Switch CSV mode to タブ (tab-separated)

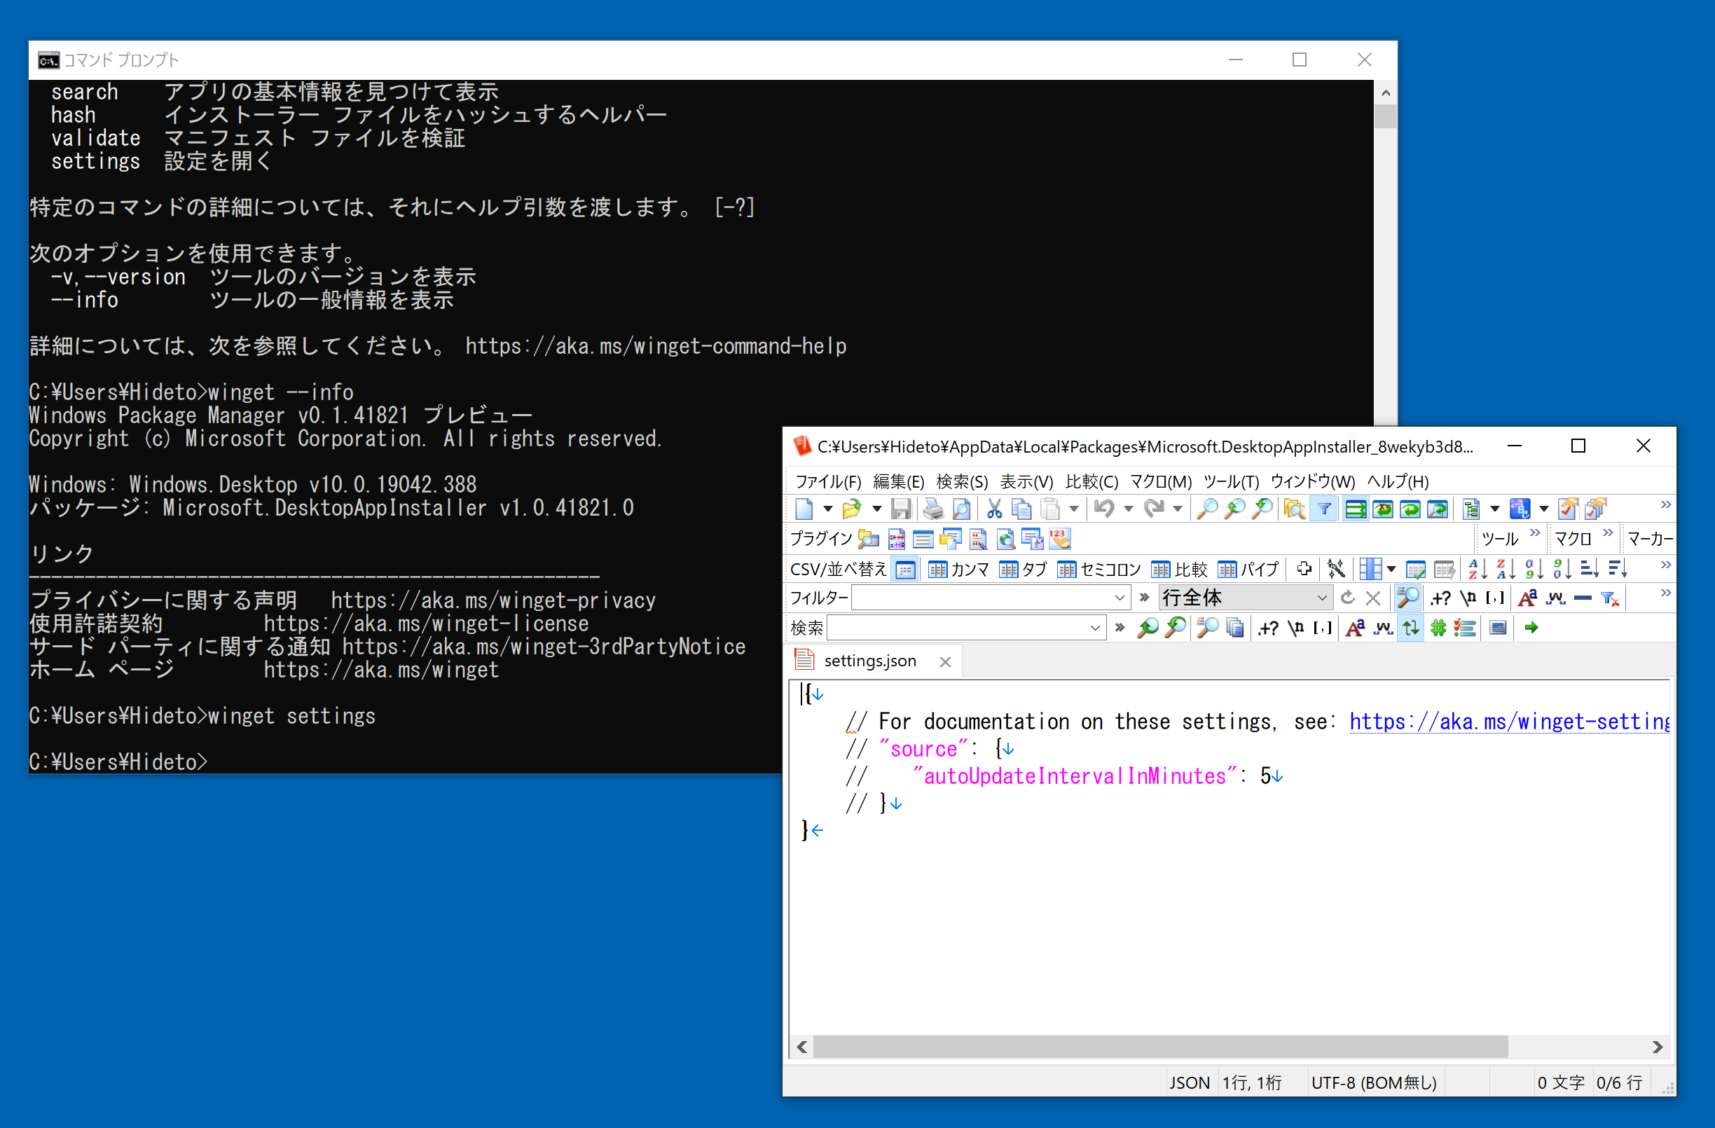click(1010, 571)
